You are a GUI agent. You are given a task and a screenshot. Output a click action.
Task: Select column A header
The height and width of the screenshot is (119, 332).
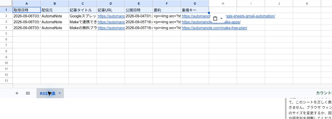tap(27, 4)
